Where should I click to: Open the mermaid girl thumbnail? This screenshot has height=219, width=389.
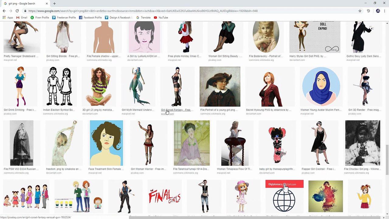[x=138, y=87]
